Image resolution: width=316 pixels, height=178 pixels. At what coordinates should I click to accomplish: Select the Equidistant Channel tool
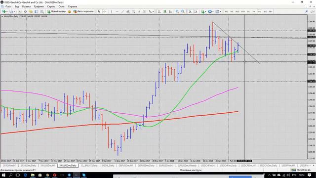pyautogui.click(x=128, y=11)
